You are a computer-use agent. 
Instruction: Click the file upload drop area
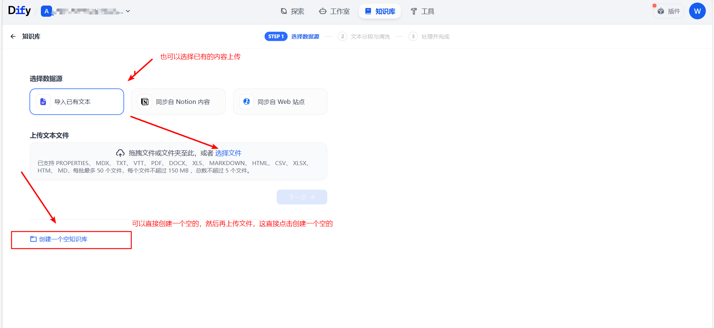pyautogui.click(x=178, y=161)
